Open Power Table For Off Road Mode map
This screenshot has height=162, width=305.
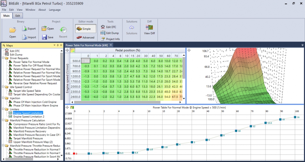point(32,66)
